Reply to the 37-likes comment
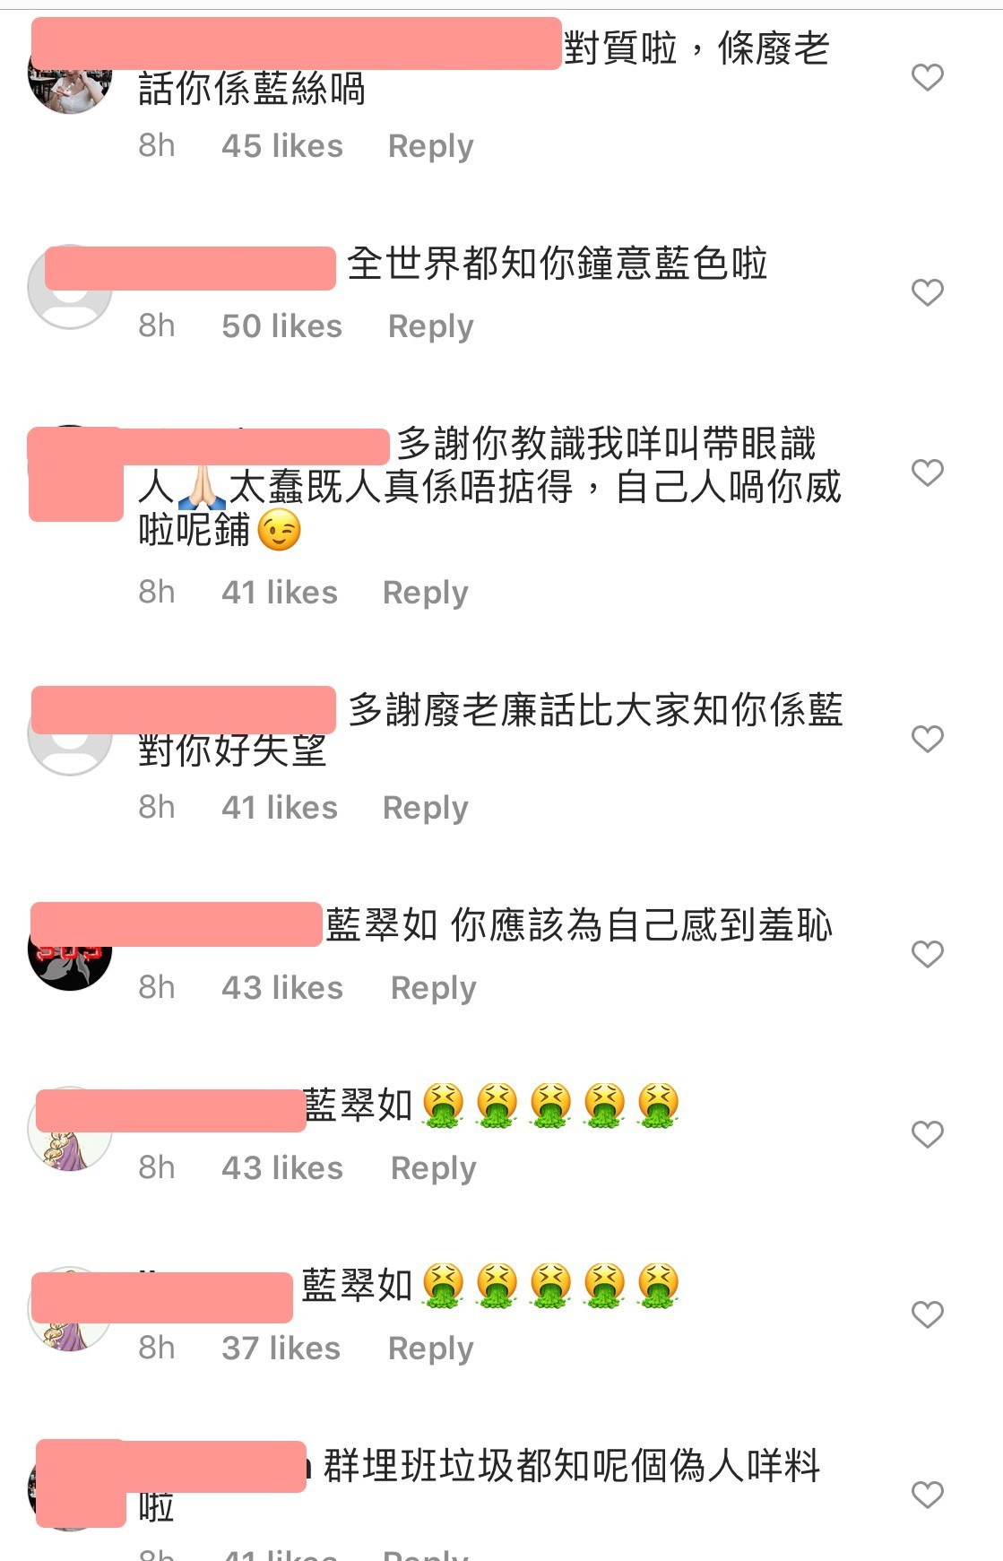The height and width of the screenshot is (1561, 1003). 430,1349
